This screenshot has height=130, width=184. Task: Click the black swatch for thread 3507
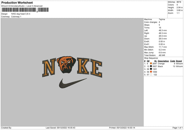151,66
